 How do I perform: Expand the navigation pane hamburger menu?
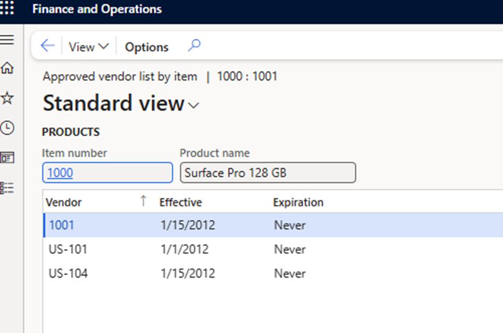click(7, 40)
